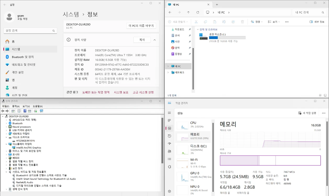Open the 도움말(H) menu in Device Manager
Viewport: 329px width, 196px height.
38,106
